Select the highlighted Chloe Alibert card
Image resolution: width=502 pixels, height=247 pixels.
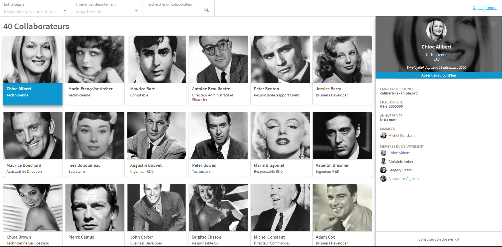[33, 70]
